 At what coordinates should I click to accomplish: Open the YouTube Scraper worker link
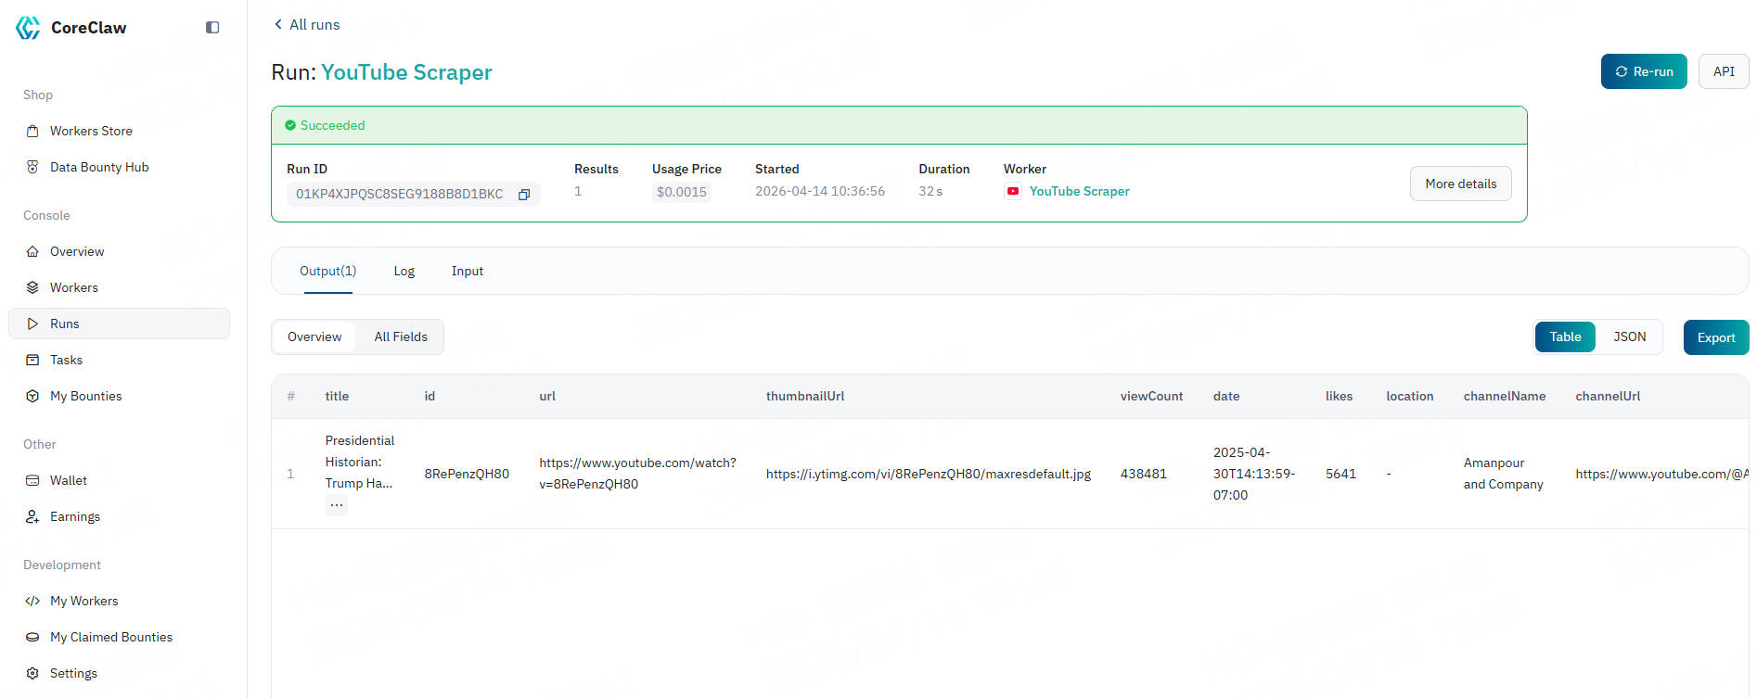tap(1079, 191)
